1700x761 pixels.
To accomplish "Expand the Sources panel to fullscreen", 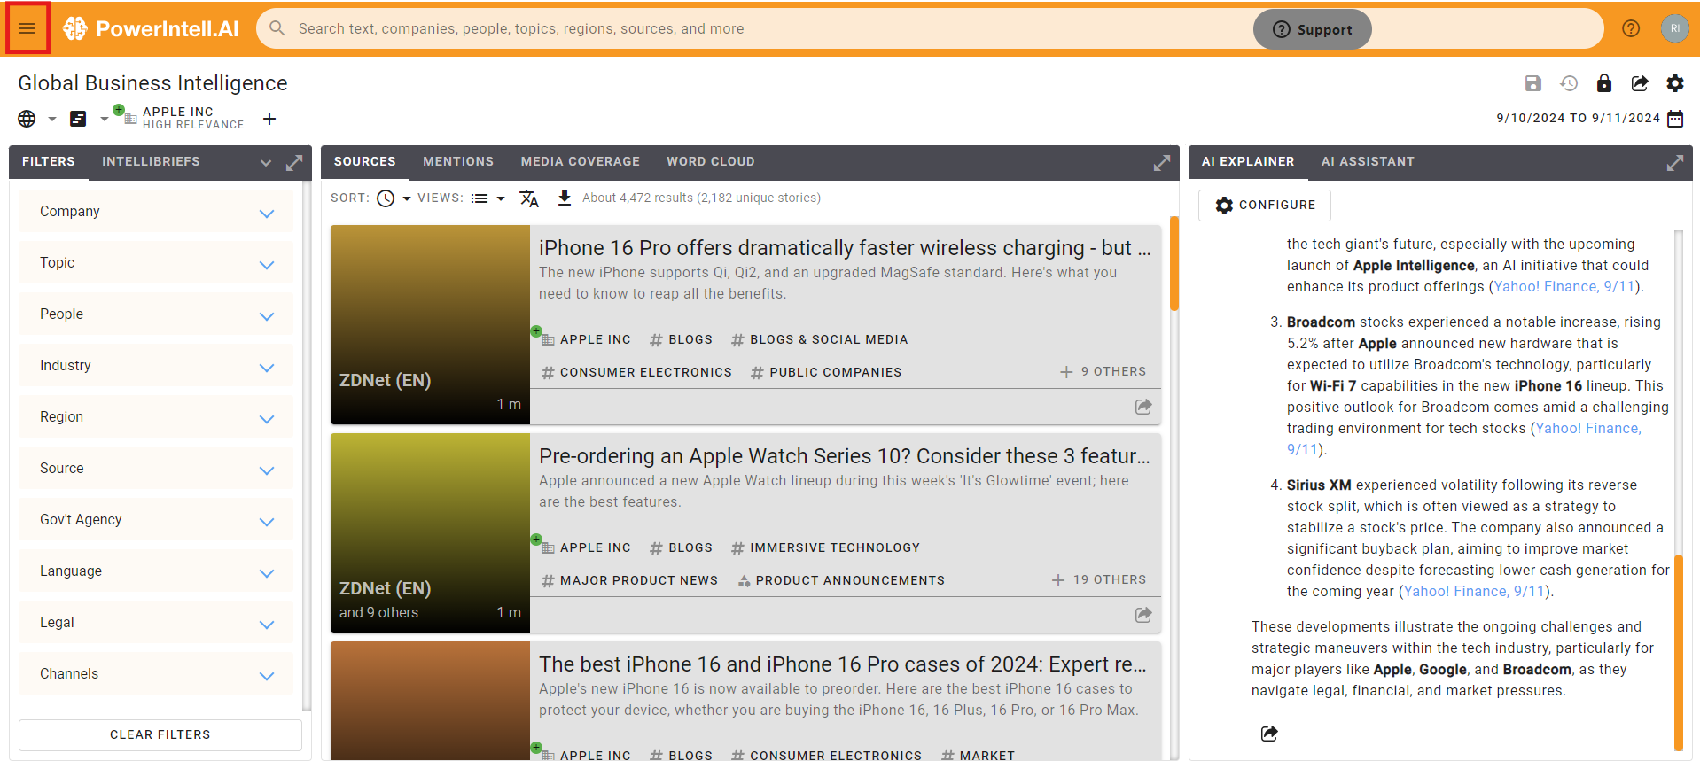I will 1161,163.
